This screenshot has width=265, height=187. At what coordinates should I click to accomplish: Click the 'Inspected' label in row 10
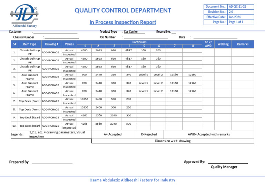[x=69, y=128]
